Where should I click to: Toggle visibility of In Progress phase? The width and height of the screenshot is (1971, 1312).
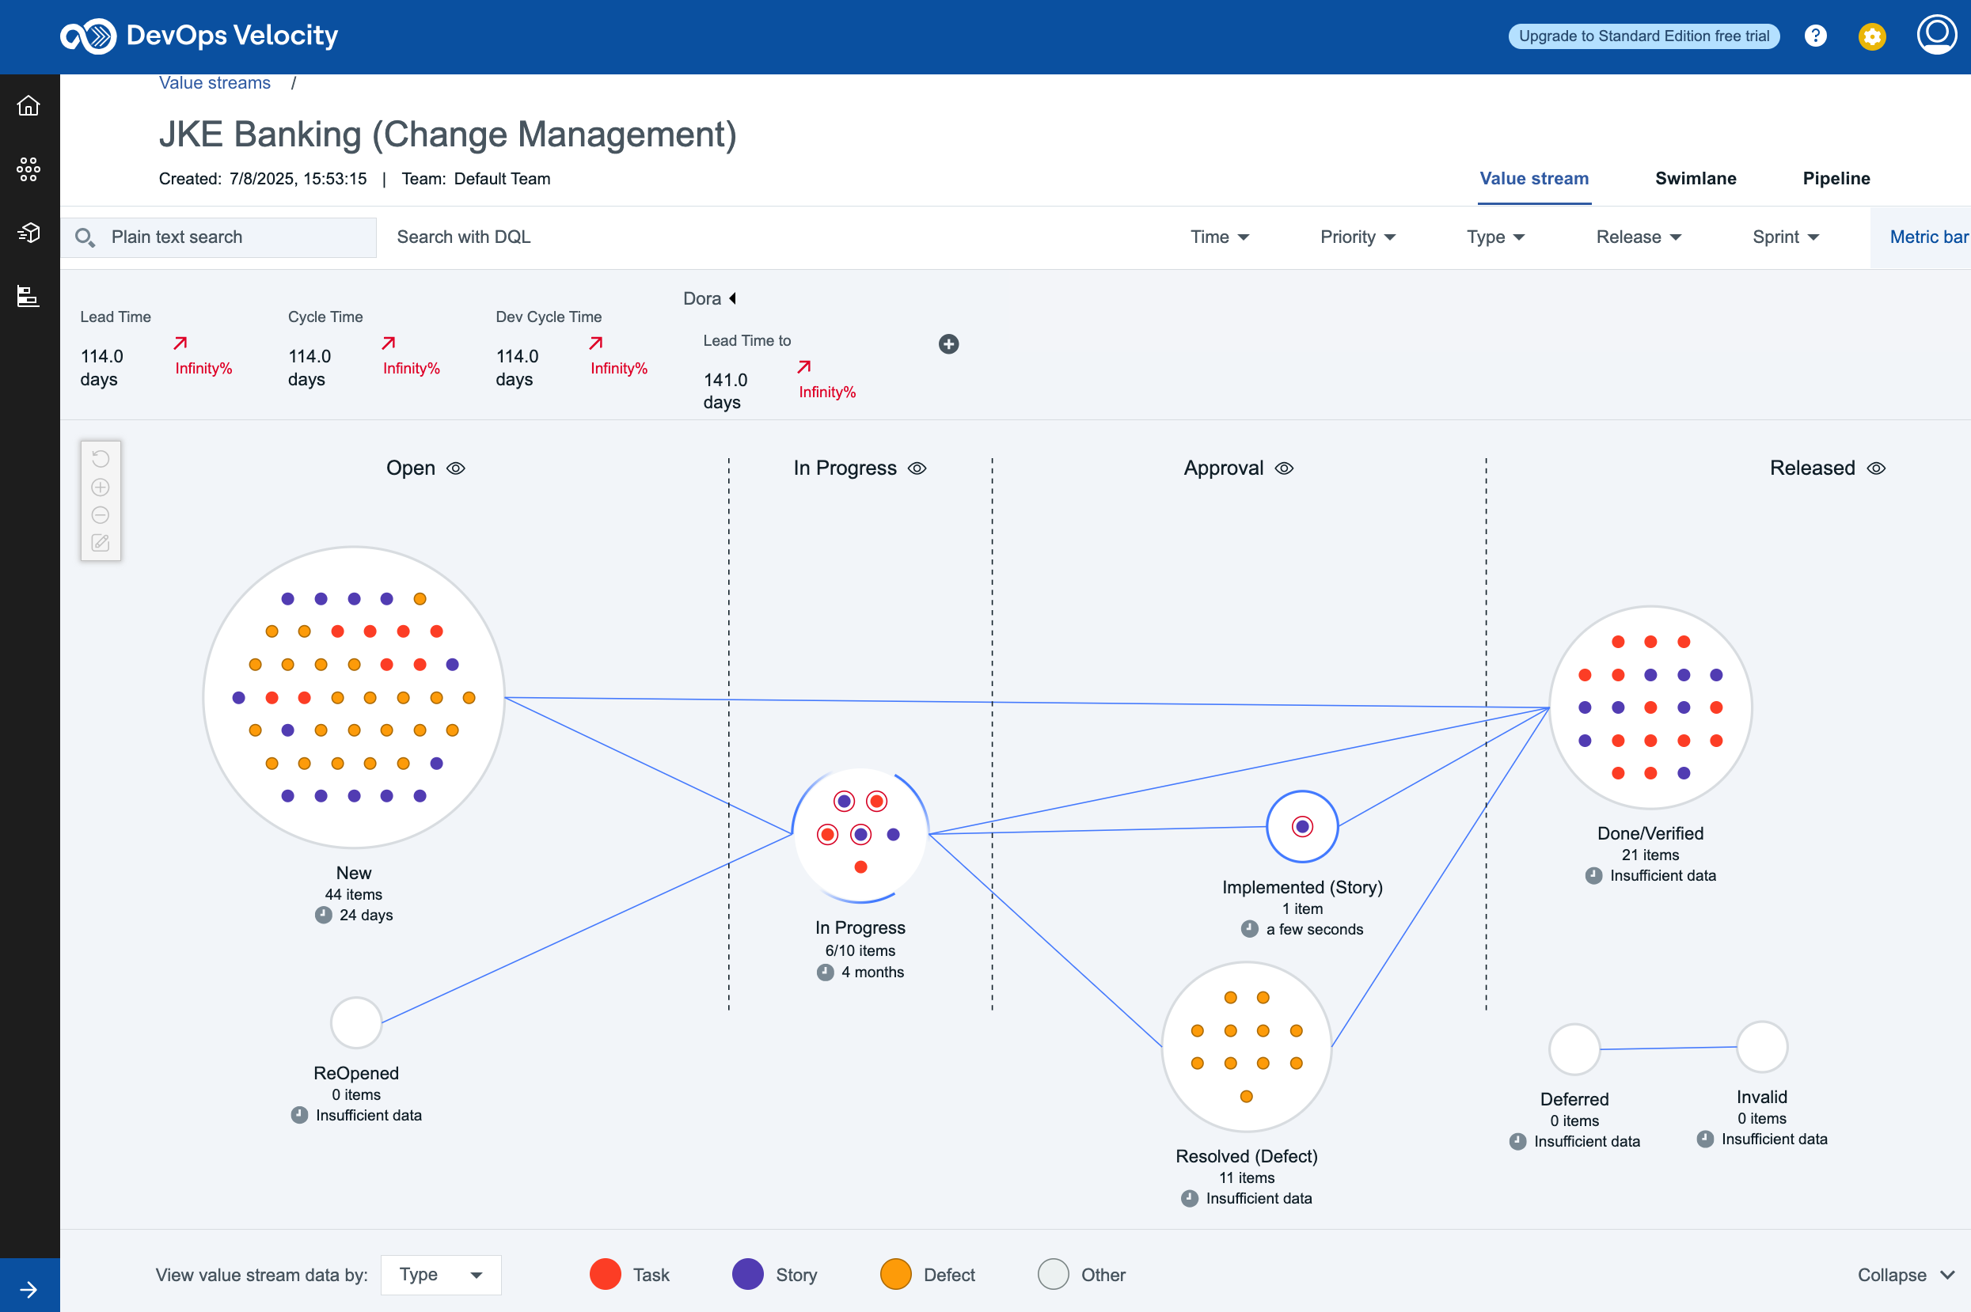click(x=917, y=468)
